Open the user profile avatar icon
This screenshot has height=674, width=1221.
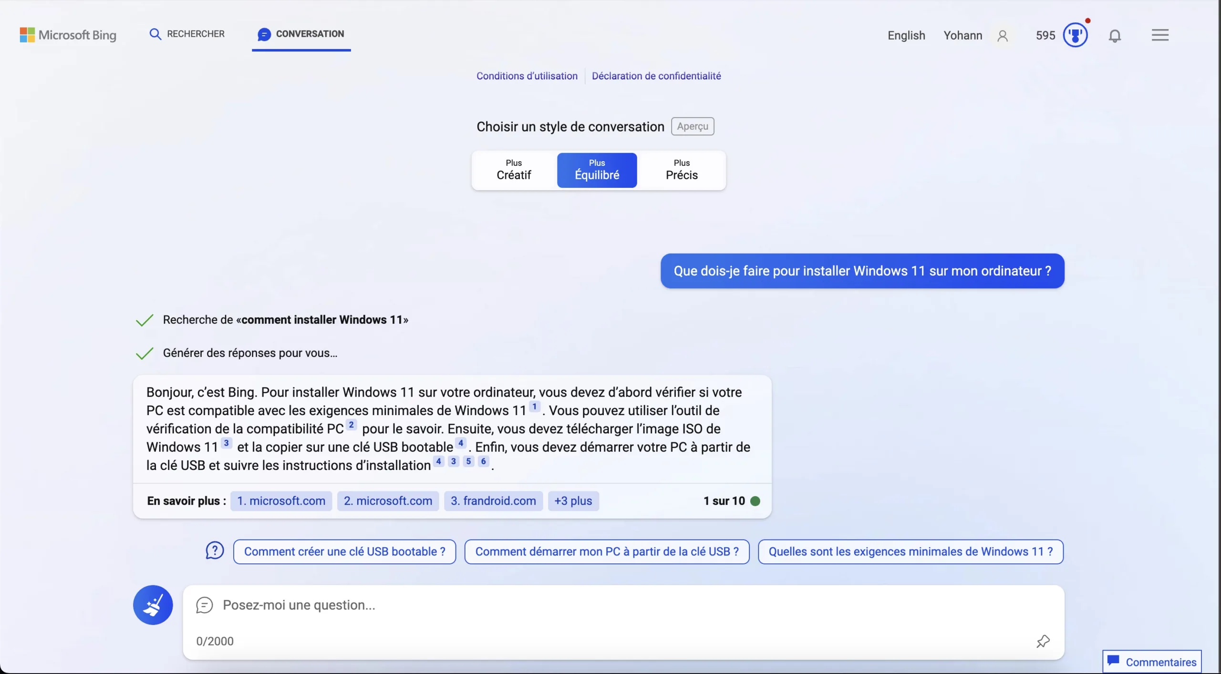[1003, 36]
